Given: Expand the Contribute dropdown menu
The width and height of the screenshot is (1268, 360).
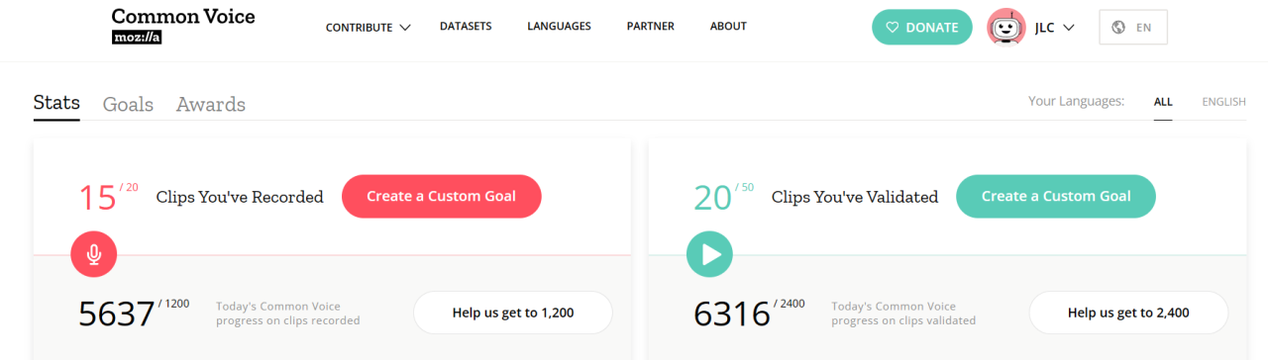Looking at the screenshot, I should [x=368, y=28].
